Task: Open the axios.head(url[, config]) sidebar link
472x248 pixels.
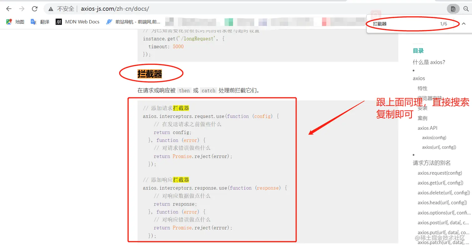Action: point(442,203)
